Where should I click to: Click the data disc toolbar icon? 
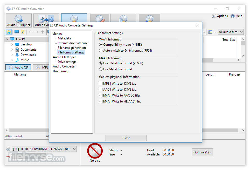(x=123, y=18)
